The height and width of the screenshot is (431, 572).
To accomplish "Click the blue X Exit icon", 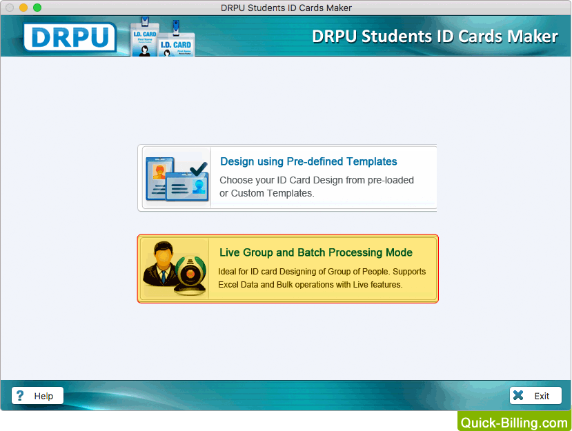I will point(518,395).
